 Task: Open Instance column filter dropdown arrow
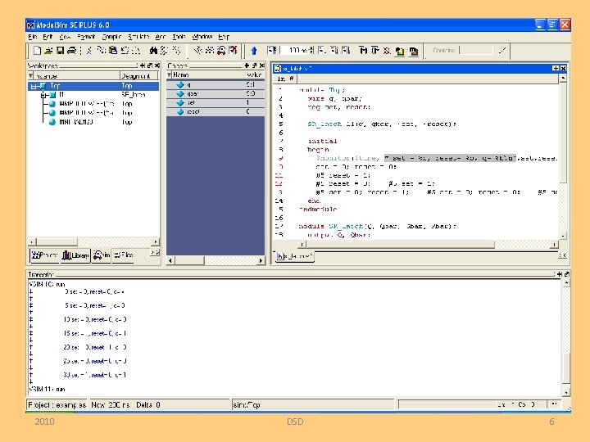[30, 75]
